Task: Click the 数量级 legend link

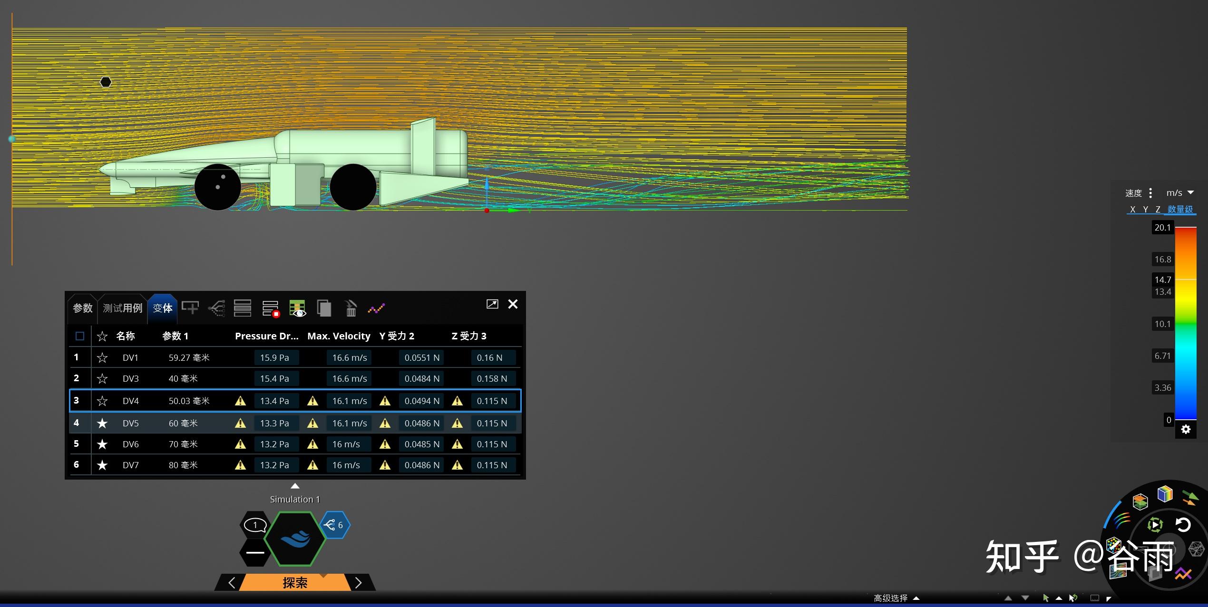Action: (1181, 209)
